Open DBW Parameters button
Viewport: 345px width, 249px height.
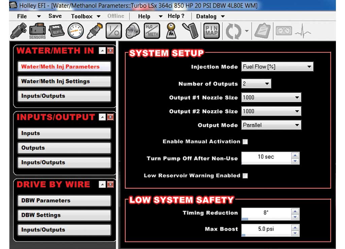(64, 201)
